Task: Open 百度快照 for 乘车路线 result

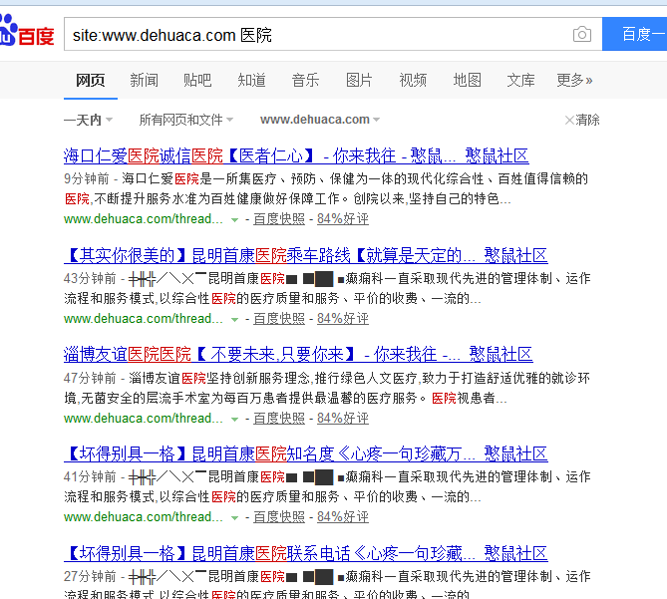Action: pos(279,318)
